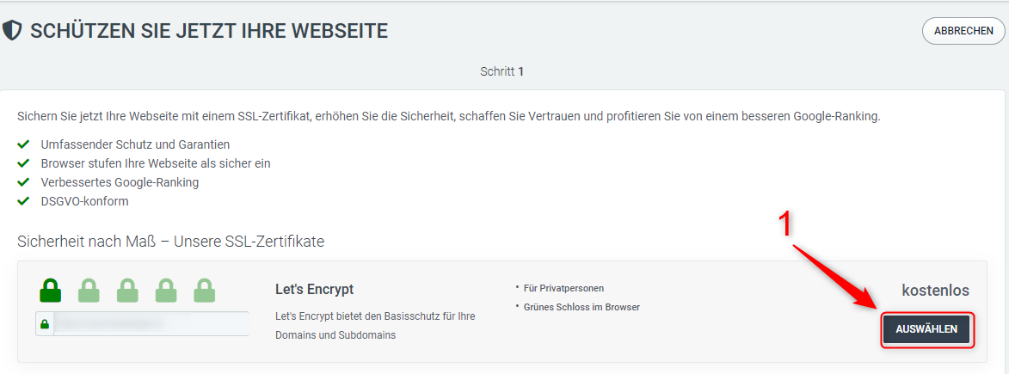This screenshot has width=1009, height=374.
Task: Click the Let's Encrypt certificate title
Action: (314, 290)
